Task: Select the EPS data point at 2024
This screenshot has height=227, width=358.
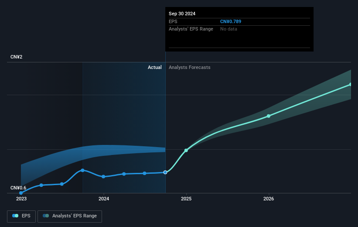Action: [103, 177]
